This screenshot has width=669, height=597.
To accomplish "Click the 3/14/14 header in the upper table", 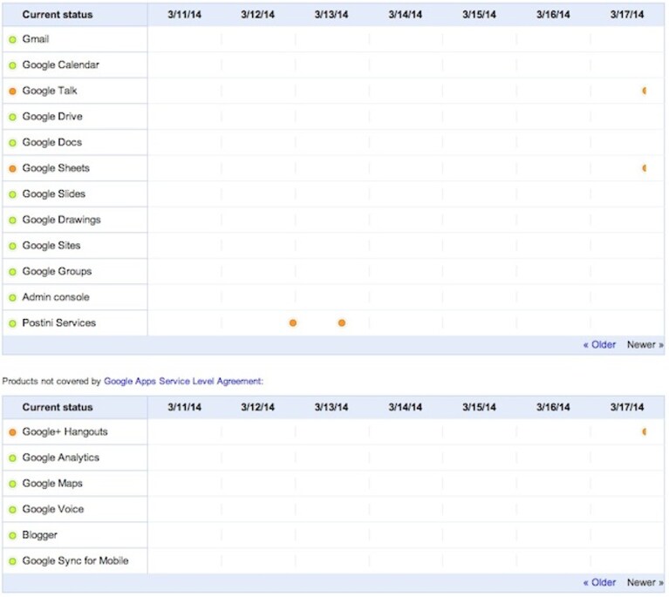I will point(406,15).
